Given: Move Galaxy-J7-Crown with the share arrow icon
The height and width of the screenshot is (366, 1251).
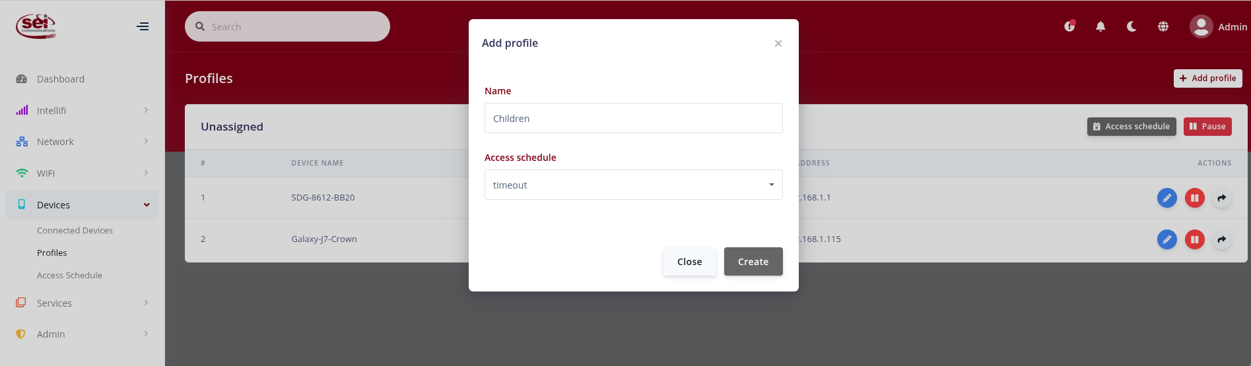Looking at the screenshot, I should [1222, 239].
